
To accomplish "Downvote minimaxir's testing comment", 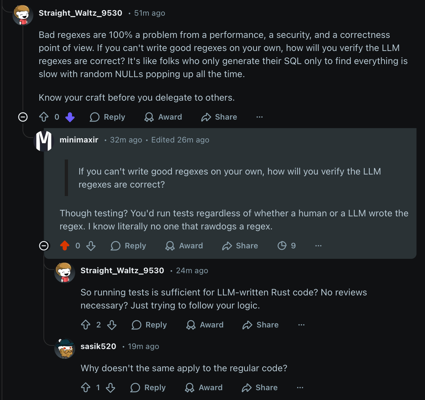I will pyautogui.click(x=91, y=246).
